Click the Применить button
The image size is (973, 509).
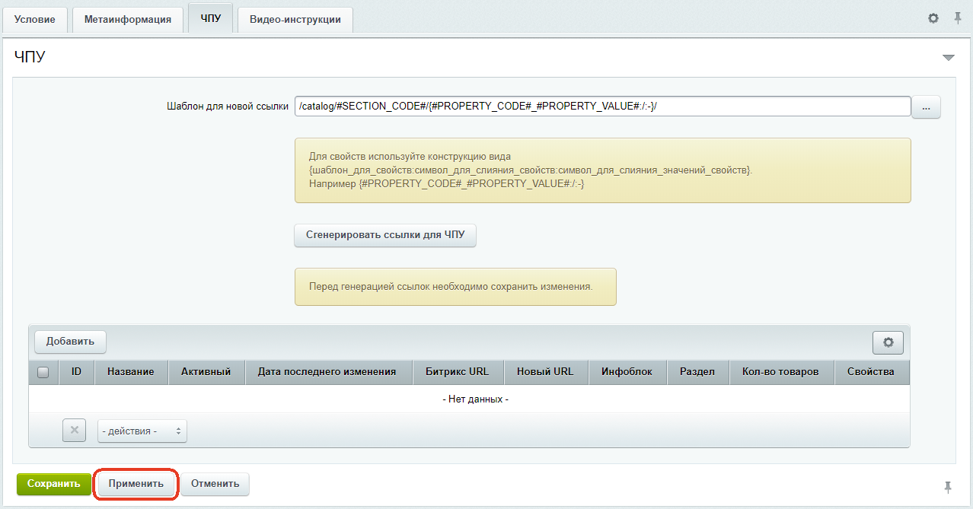tap(136, 484)
